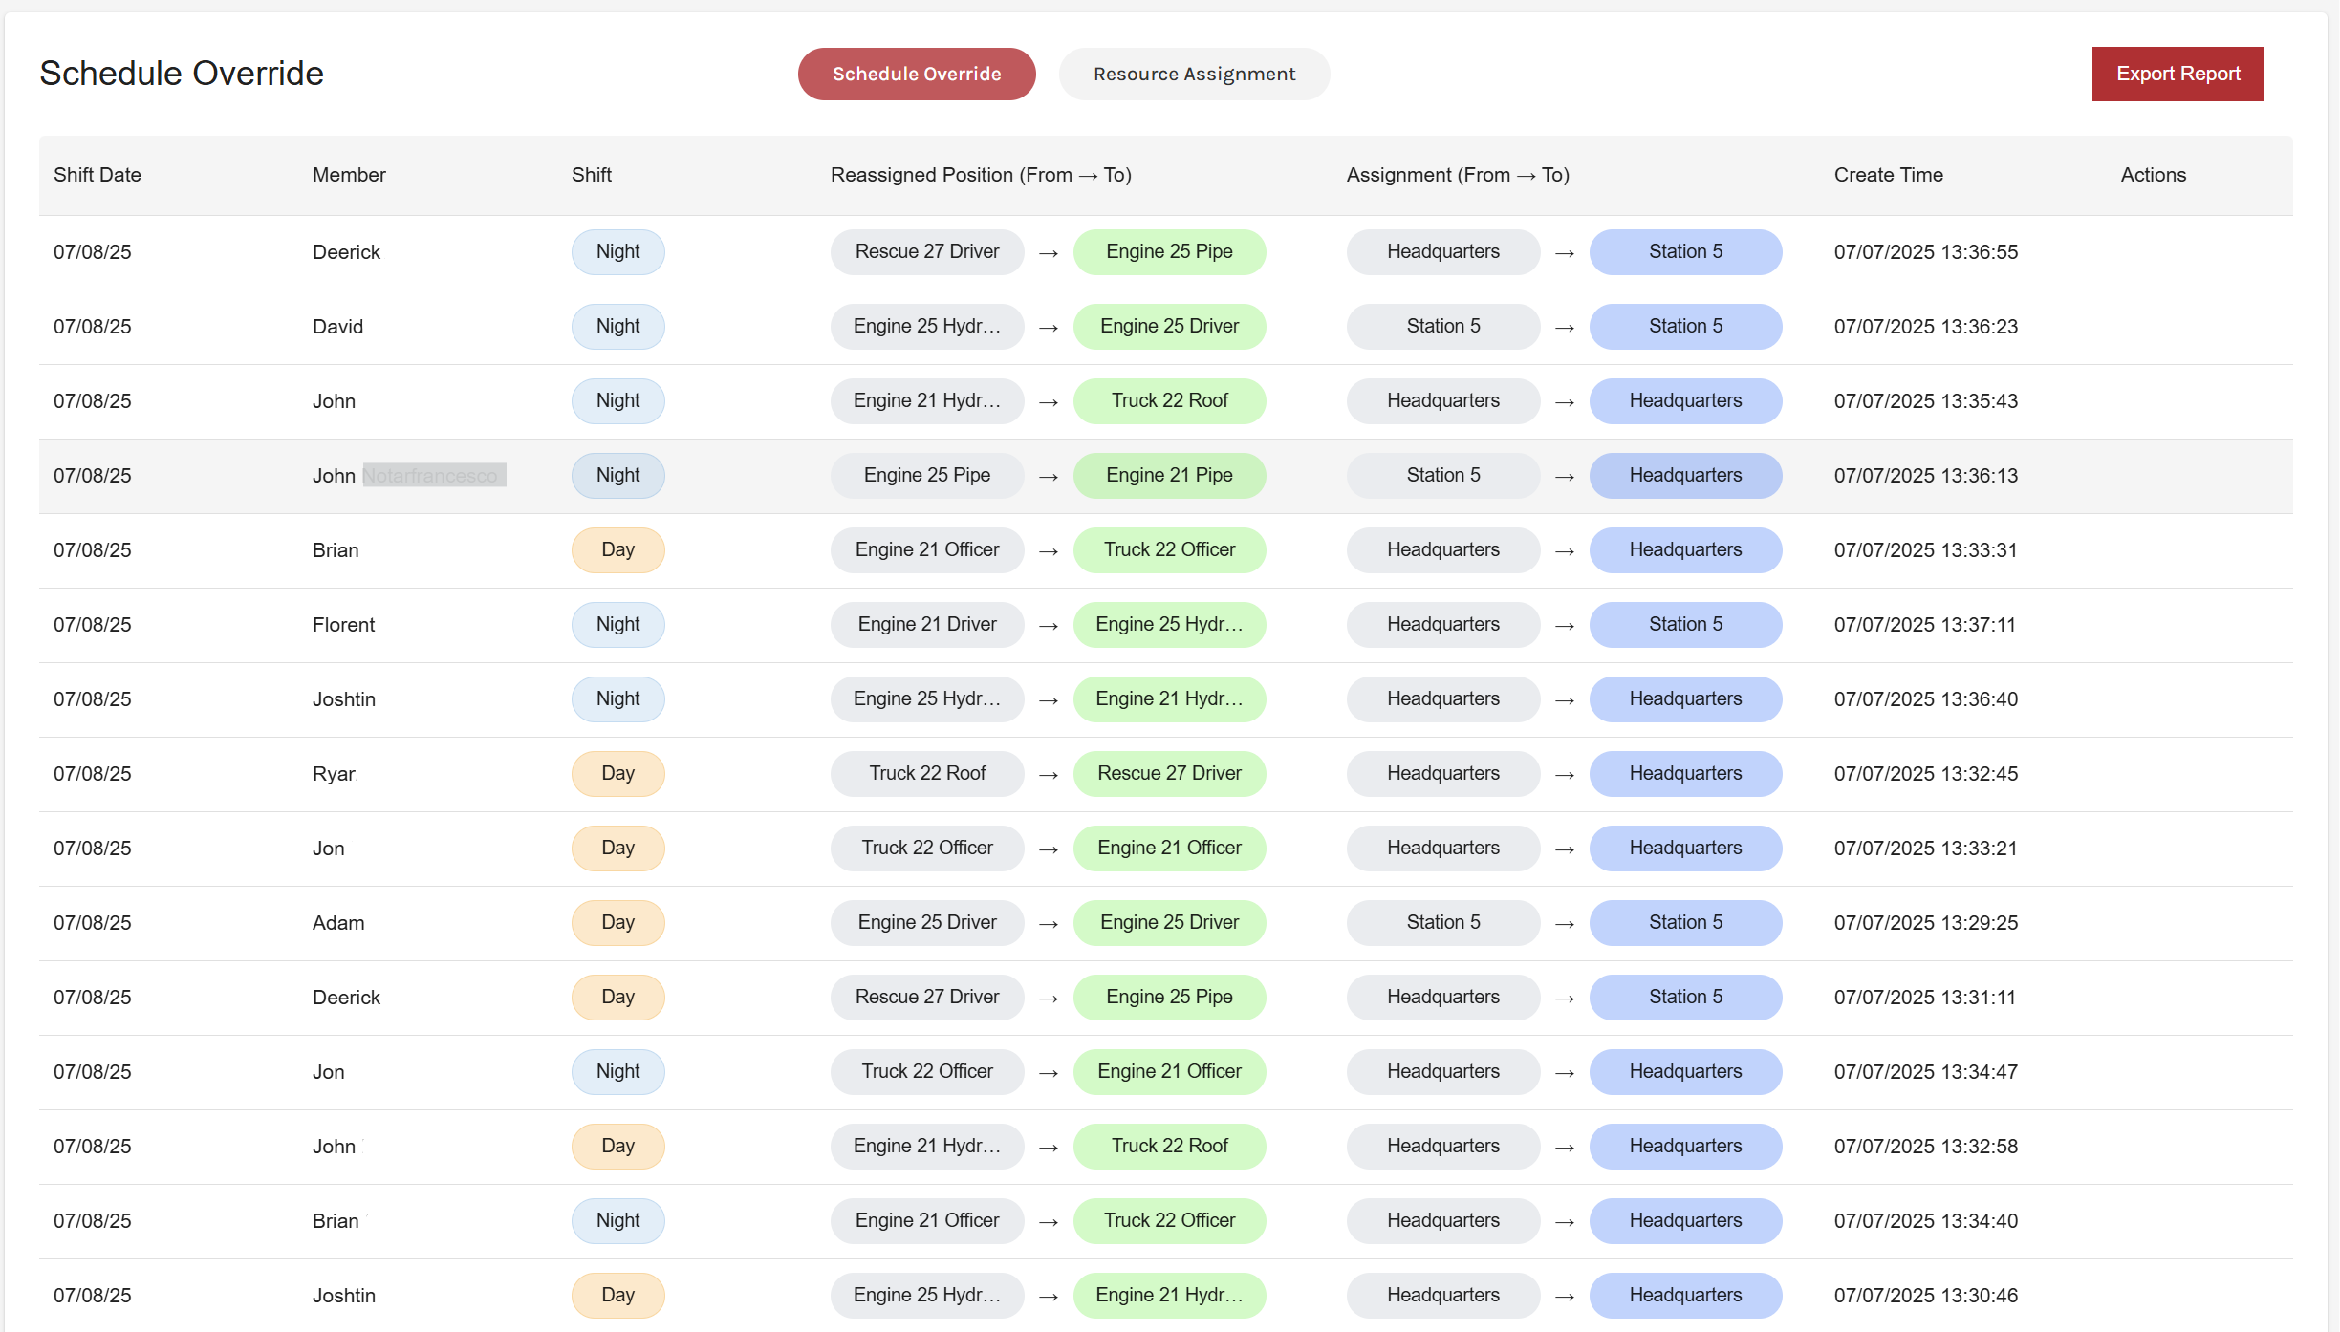Click Engine 25 Driver green tag for David
The width and height of the screenshot is (2340, 1332).
[x=1168, y=326]
